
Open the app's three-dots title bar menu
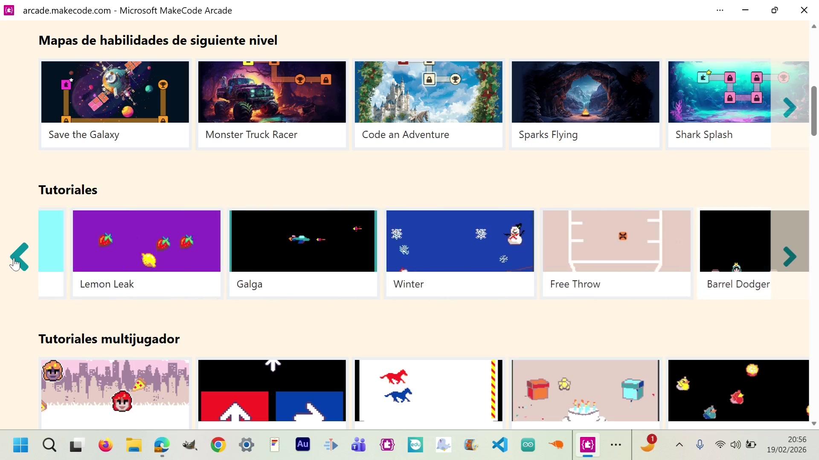coord(720,10)
